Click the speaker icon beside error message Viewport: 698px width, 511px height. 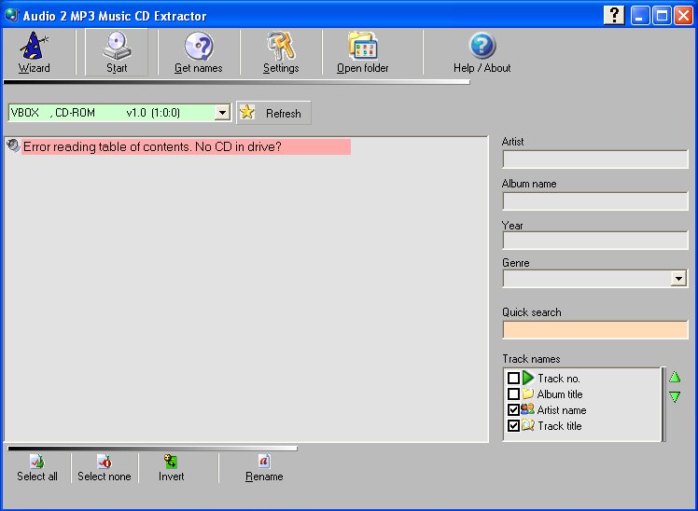13,145
